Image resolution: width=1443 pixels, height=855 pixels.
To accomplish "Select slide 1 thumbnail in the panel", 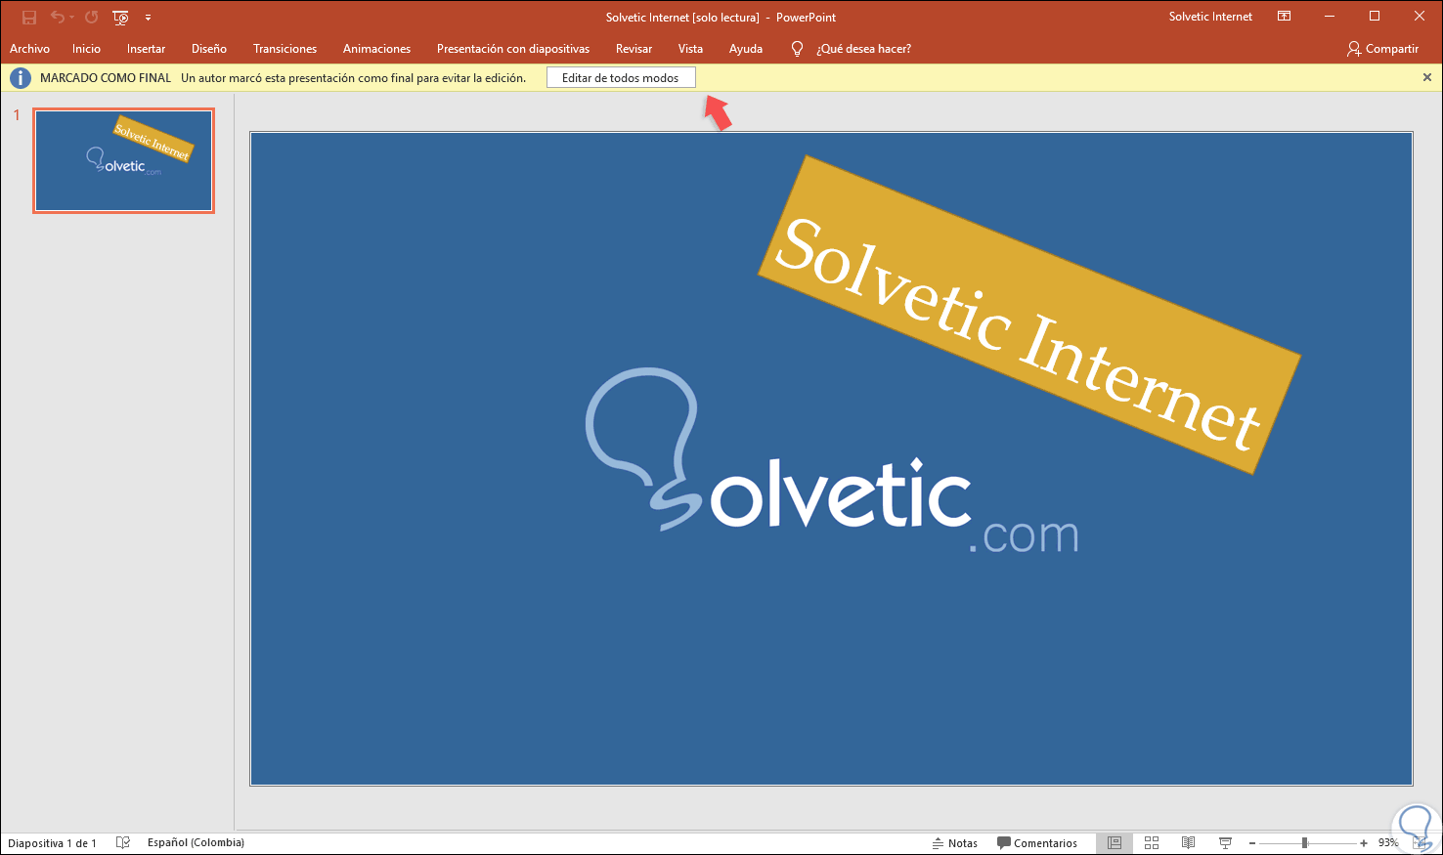I will [123, 160].
